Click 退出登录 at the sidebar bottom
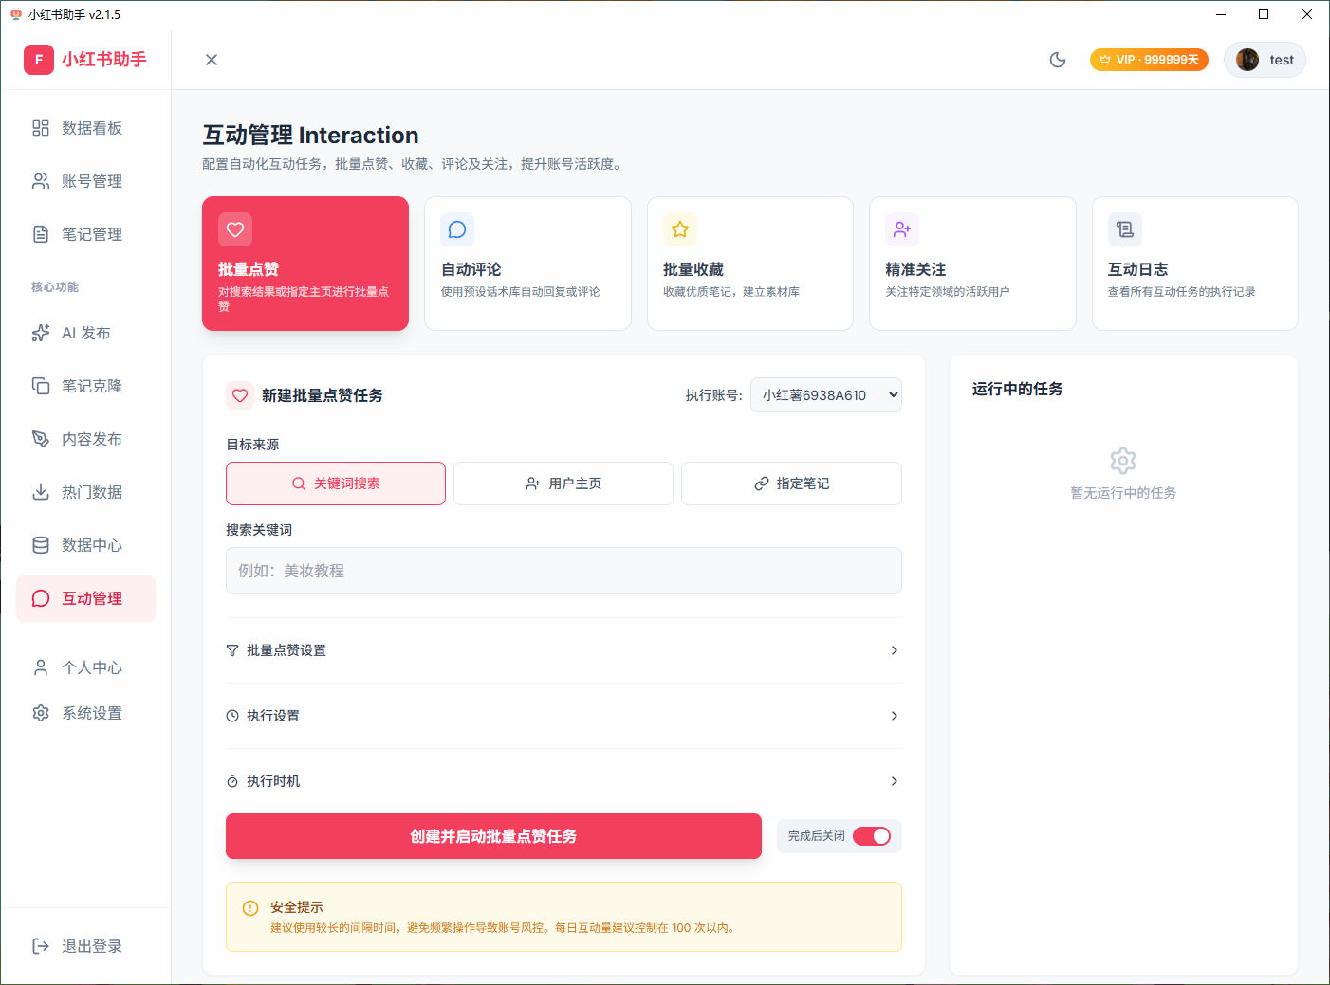The image size is (1330, 985). (x=84, y=945)
